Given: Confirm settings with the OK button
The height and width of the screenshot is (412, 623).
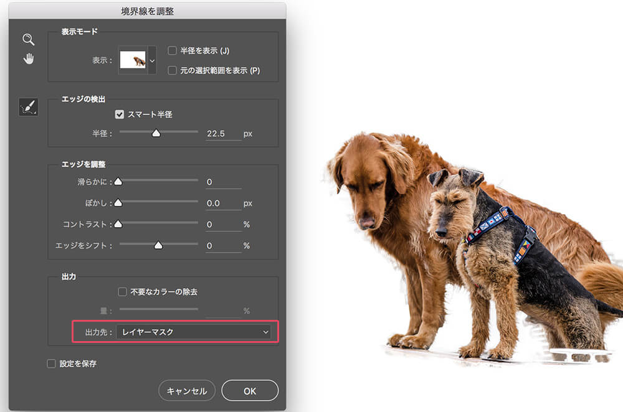Looking at the screenshot, I should (250, 391).
